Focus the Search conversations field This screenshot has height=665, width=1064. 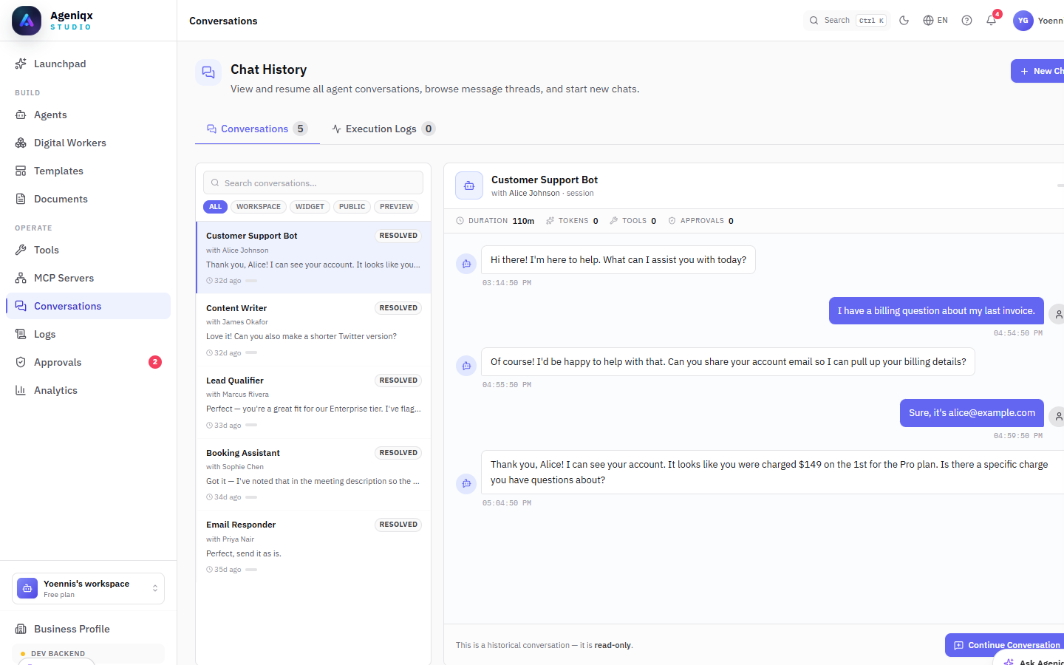click(x=313, y=183)
